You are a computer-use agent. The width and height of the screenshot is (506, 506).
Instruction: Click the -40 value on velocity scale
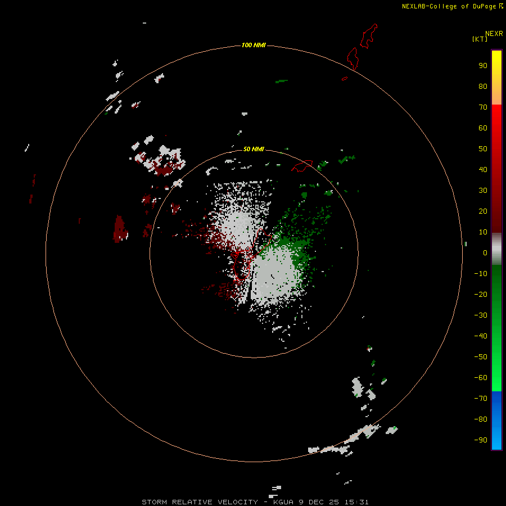click(x=481, y=336)
